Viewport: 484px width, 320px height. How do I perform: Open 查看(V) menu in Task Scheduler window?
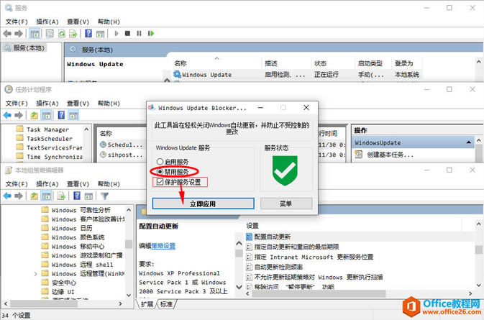click(x=78, y=104)
